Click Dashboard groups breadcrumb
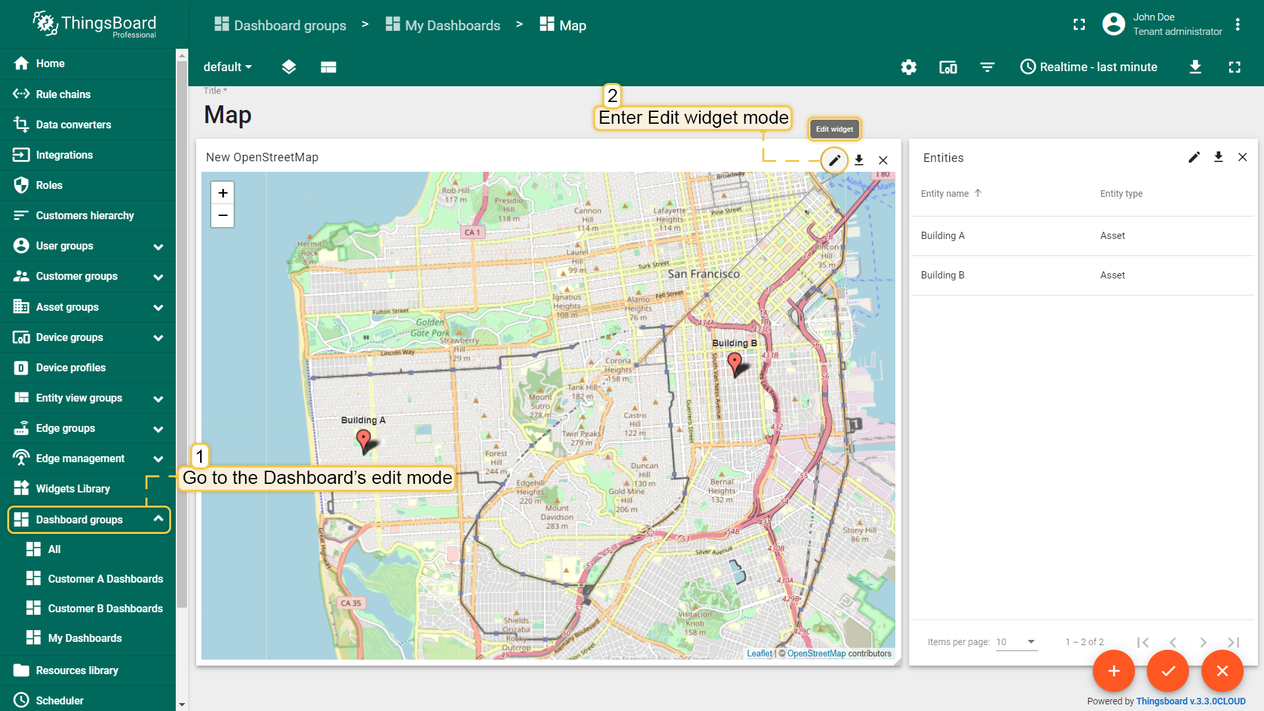This screenshot has width=1264, height=711. coord(280,25)
